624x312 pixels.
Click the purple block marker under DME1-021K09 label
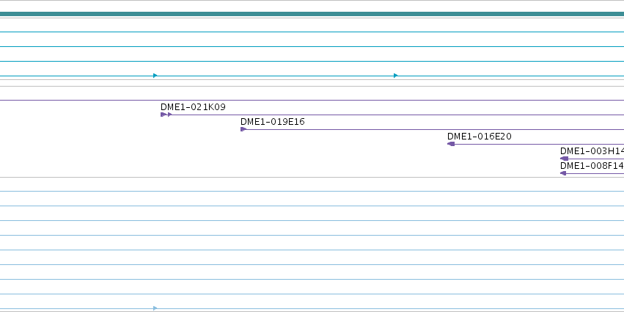click(164, 115)
